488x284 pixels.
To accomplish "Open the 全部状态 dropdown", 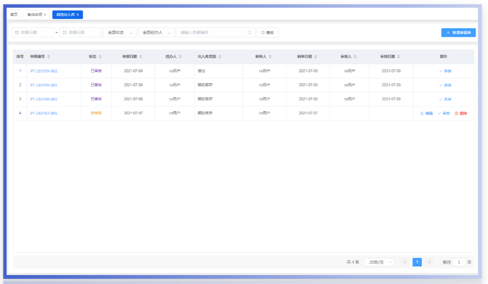I will click(x=120, y=33).
